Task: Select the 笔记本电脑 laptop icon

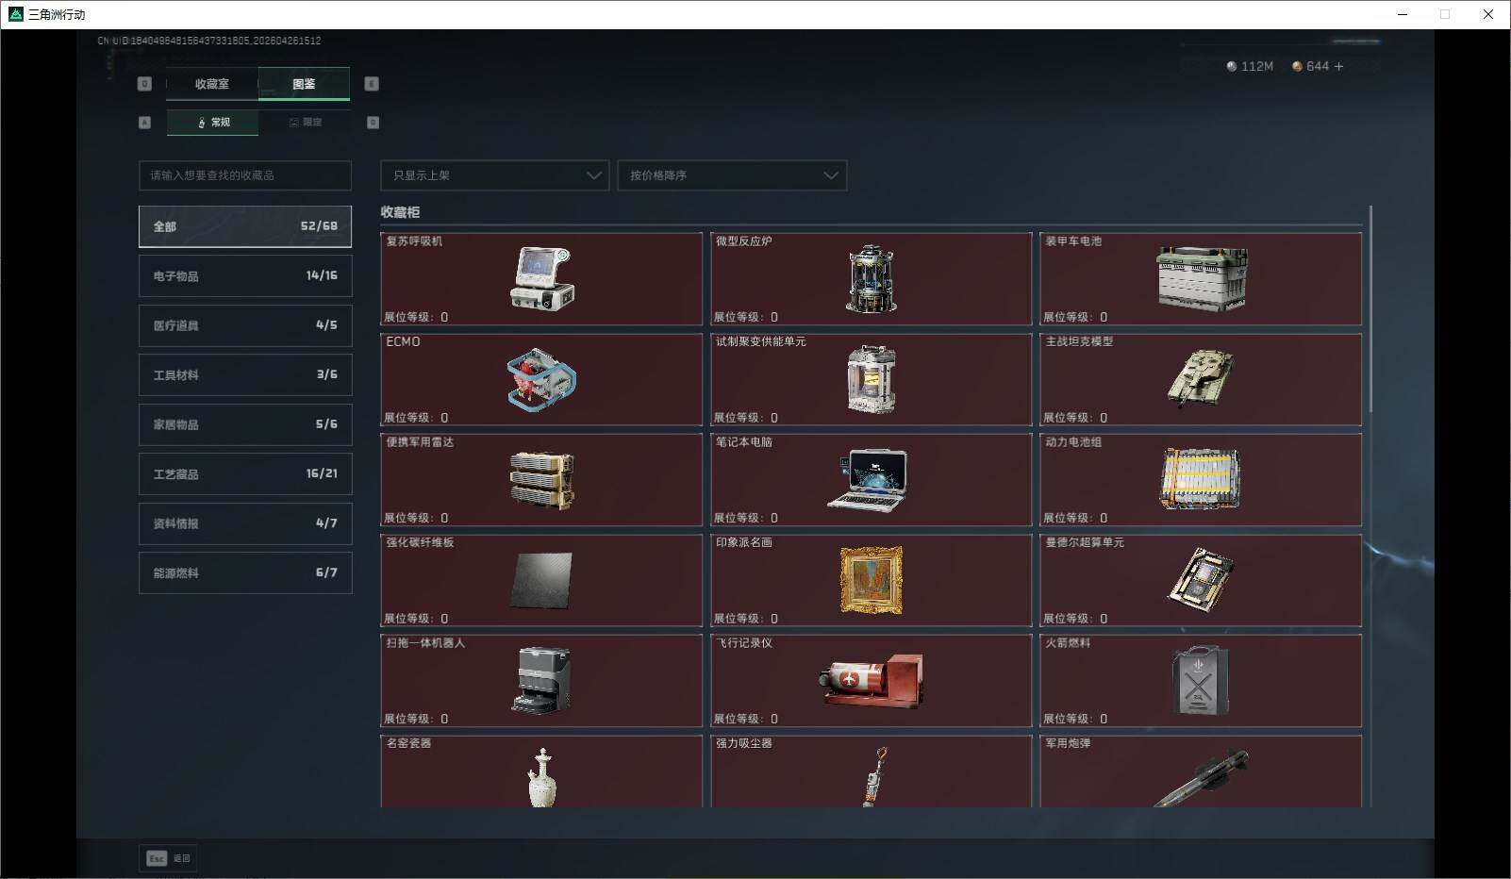Action: pyautogui.click(x=868, y=480)
